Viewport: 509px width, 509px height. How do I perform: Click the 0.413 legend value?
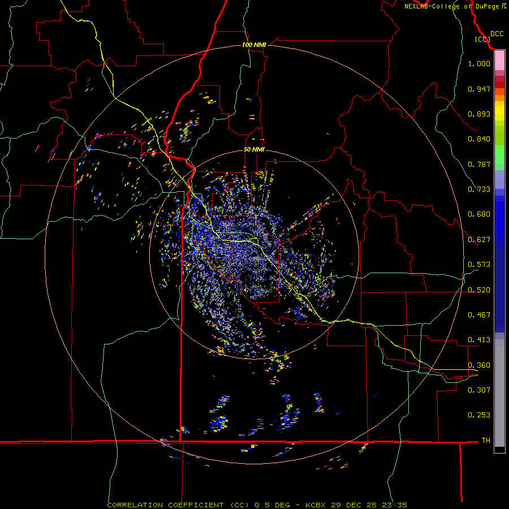tap(479, 340)
